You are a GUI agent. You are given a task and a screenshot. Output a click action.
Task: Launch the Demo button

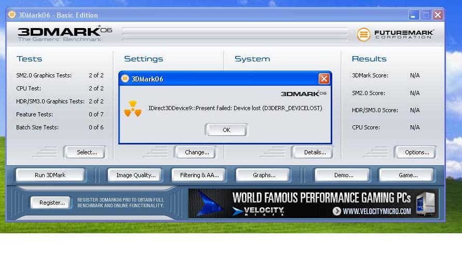343,175
